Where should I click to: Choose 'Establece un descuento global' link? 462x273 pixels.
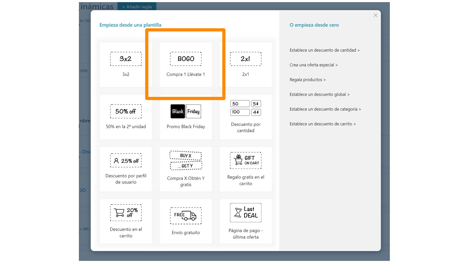[319, 95]
